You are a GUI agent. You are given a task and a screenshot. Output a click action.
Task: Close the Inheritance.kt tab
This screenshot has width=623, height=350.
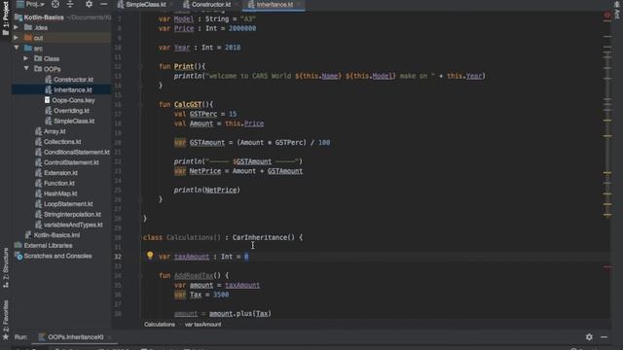[x=299, y=4]
